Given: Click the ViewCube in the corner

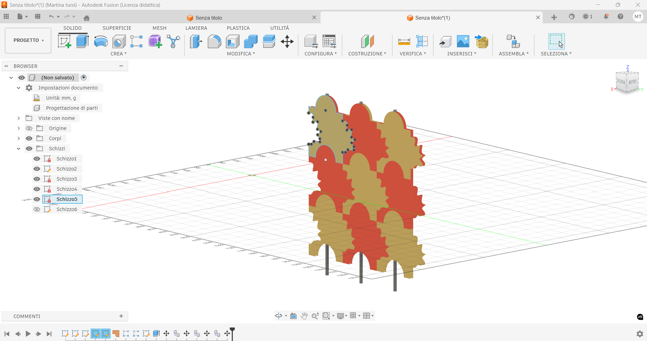Looking at the screenshot, I should 627,81.
